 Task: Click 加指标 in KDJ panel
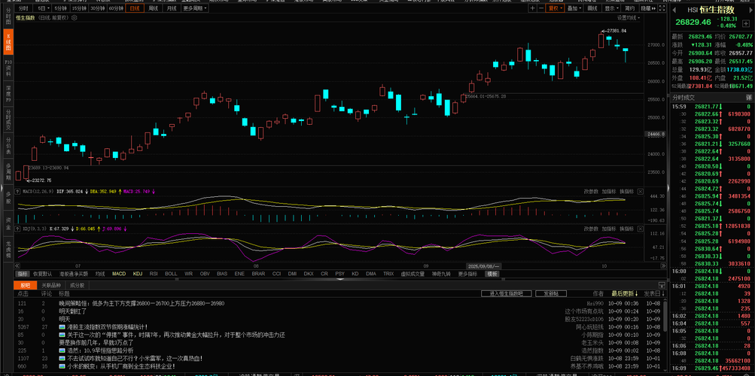pyautogui.click(x=609, y=229)
